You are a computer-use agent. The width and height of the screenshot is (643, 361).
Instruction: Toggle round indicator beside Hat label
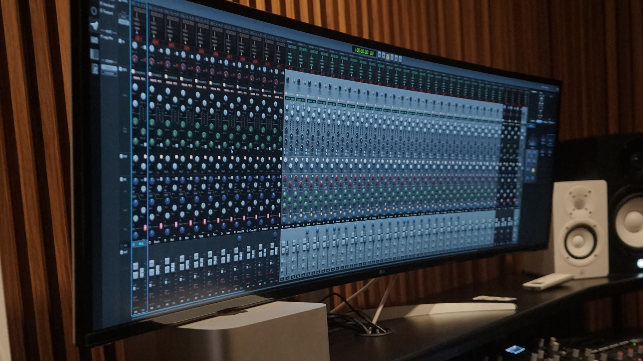click(165, 240)
